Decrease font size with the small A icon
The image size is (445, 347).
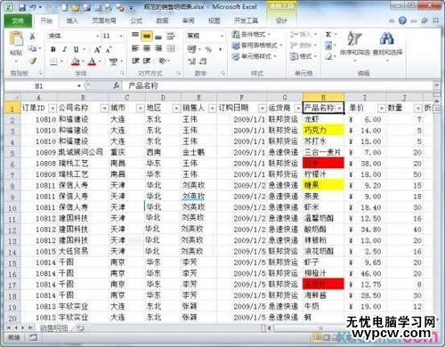(x=109, y=50)
